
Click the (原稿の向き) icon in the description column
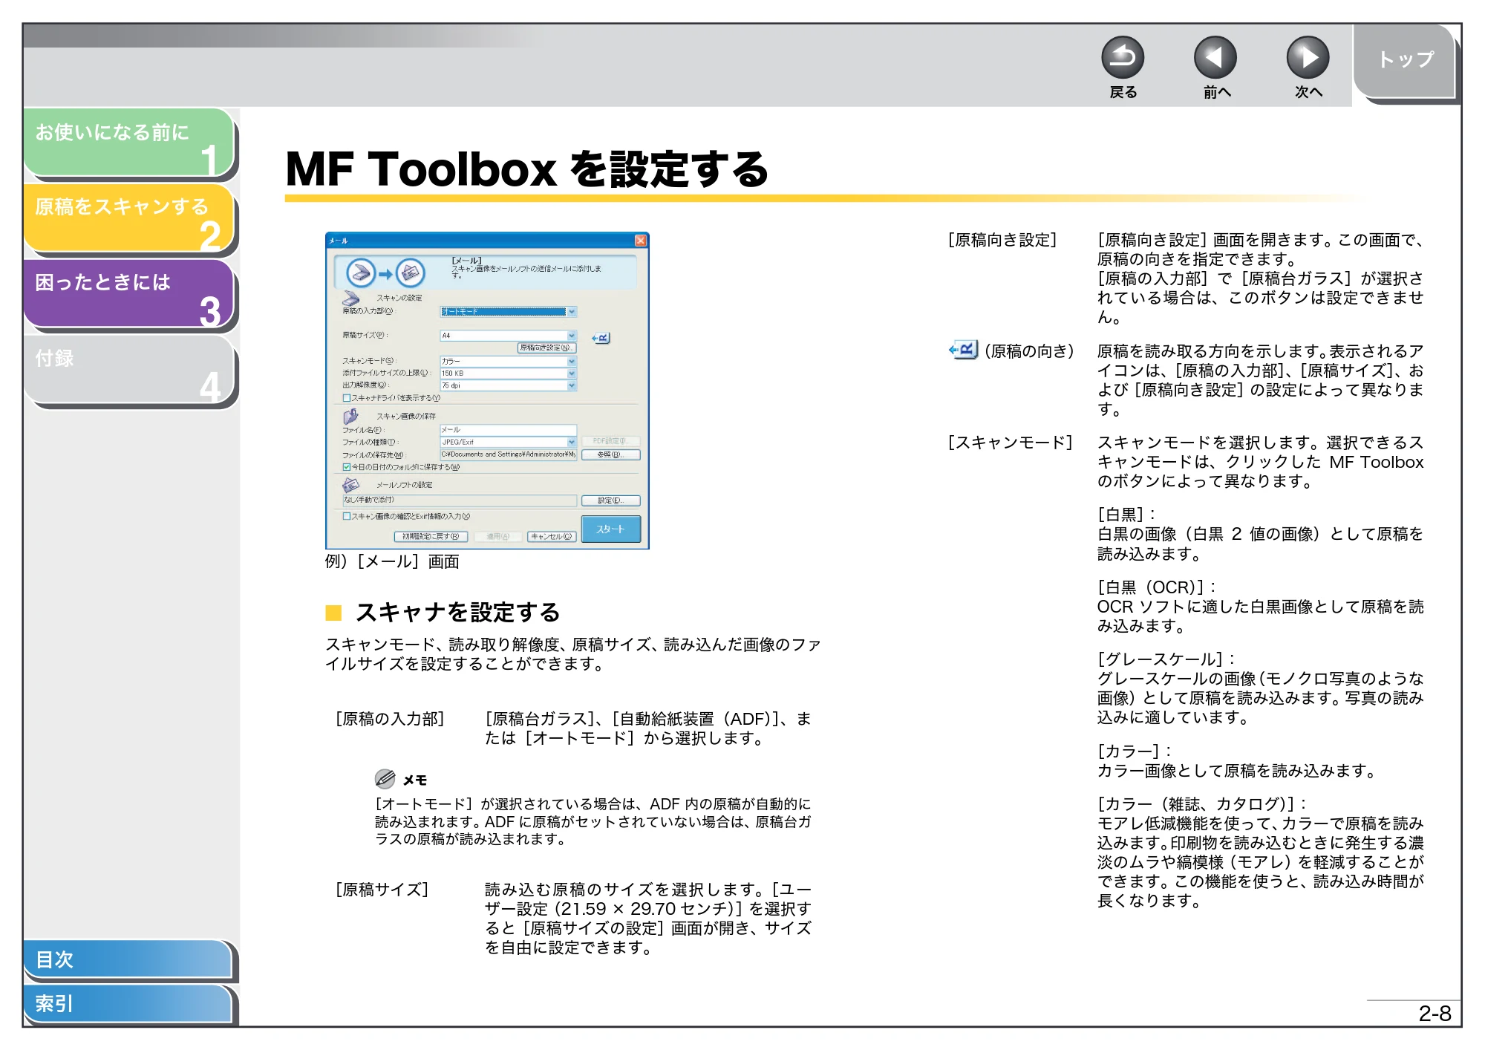[964, 350]
